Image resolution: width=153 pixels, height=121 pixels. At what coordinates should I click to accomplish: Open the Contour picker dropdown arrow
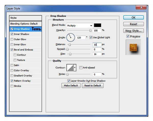75,68
